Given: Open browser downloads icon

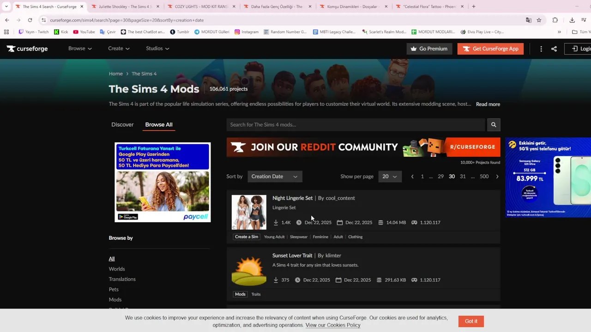Looking at the screenshot, I should point(572,20).
